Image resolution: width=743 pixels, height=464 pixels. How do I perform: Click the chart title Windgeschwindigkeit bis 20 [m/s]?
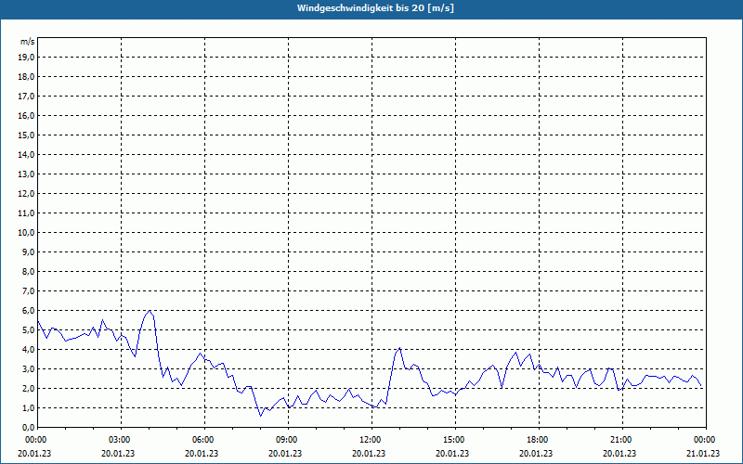375,8
